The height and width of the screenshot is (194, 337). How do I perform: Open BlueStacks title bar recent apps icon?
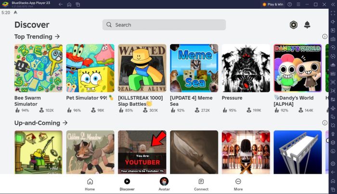[x=78, y=4]
